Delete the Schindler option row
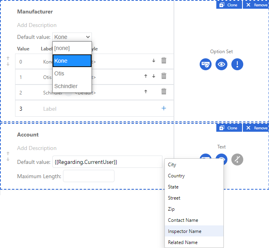Screen dimensions: 269x248 point(164,92)
